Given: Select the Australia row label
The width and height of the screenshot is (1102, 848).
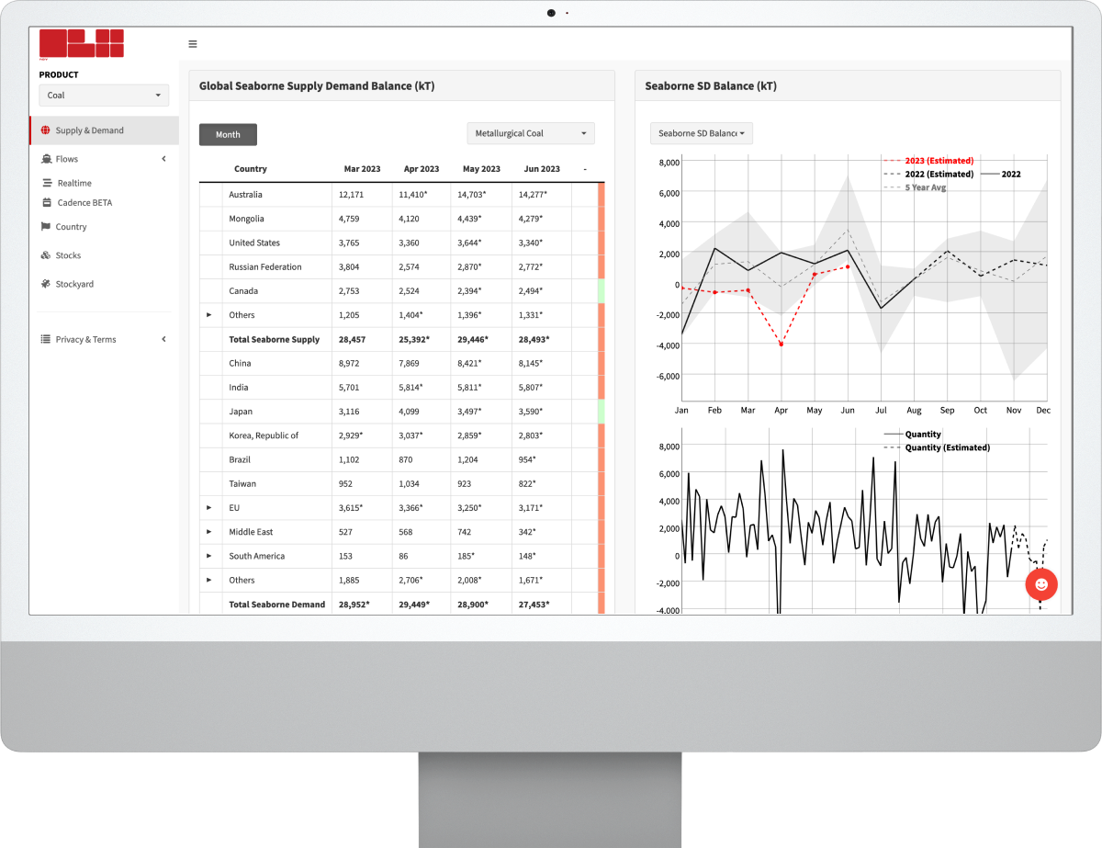Looking at the screenshot, I should tap(245, 195).
